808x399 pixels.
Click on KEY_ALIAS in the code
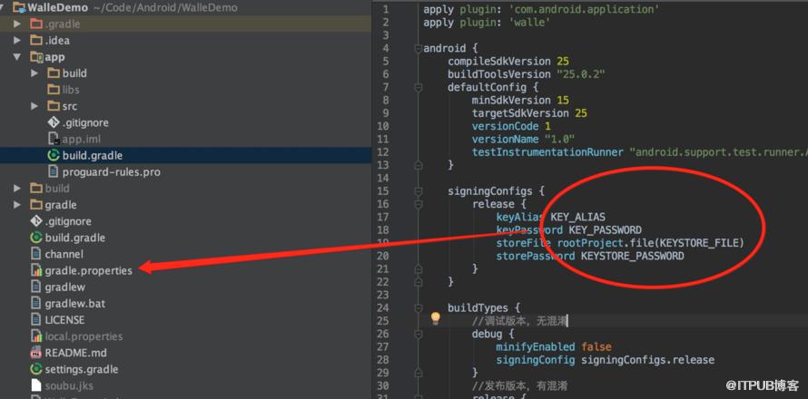point(578,218)
